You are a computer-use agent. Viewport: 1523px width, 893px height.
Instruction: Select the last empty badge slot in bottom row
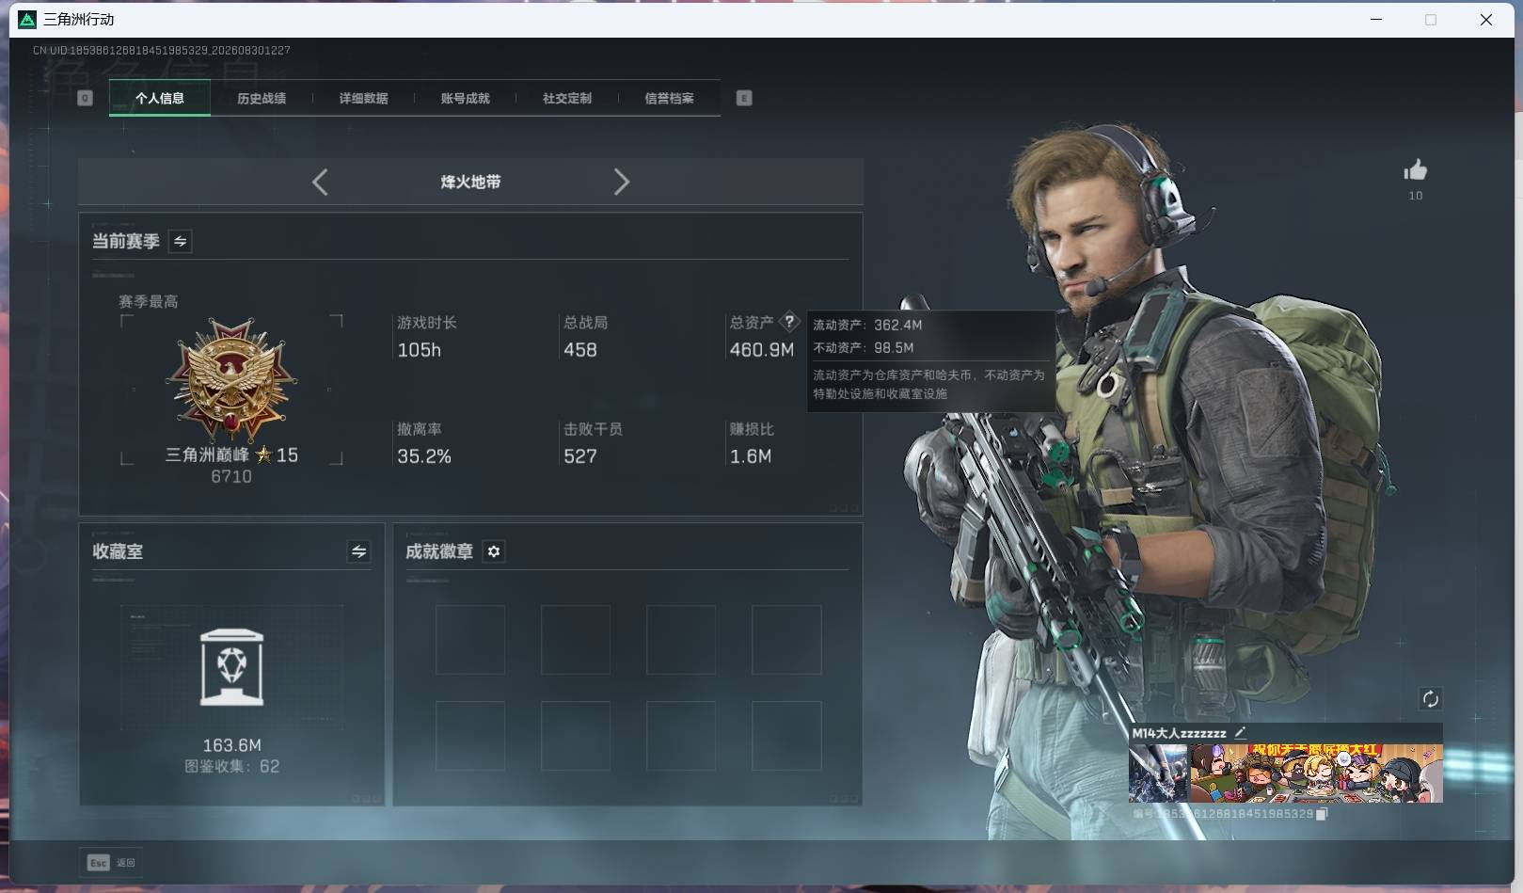(786, 736)
